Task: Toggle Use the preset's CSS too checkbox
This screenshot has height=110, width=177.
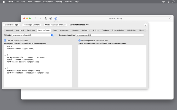Action: click(5, 40)
